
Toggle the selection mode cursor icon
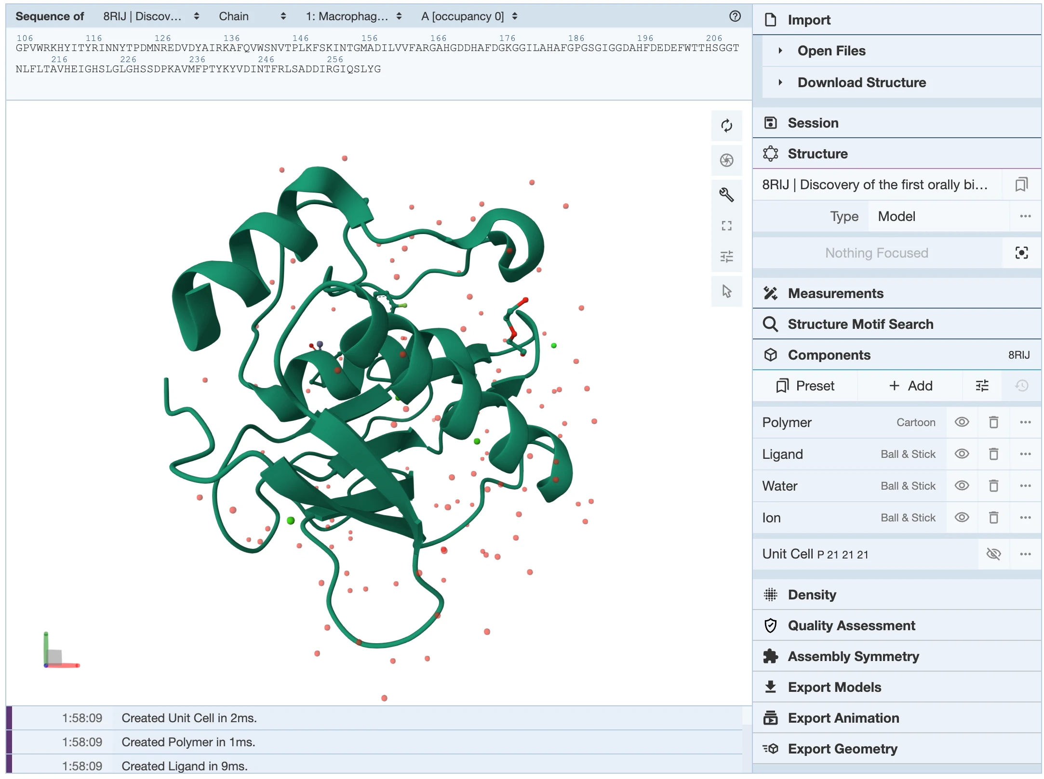(726, 291)
